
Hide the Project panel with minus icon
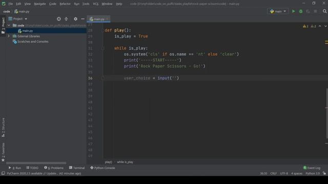click(x=83, y=19)
